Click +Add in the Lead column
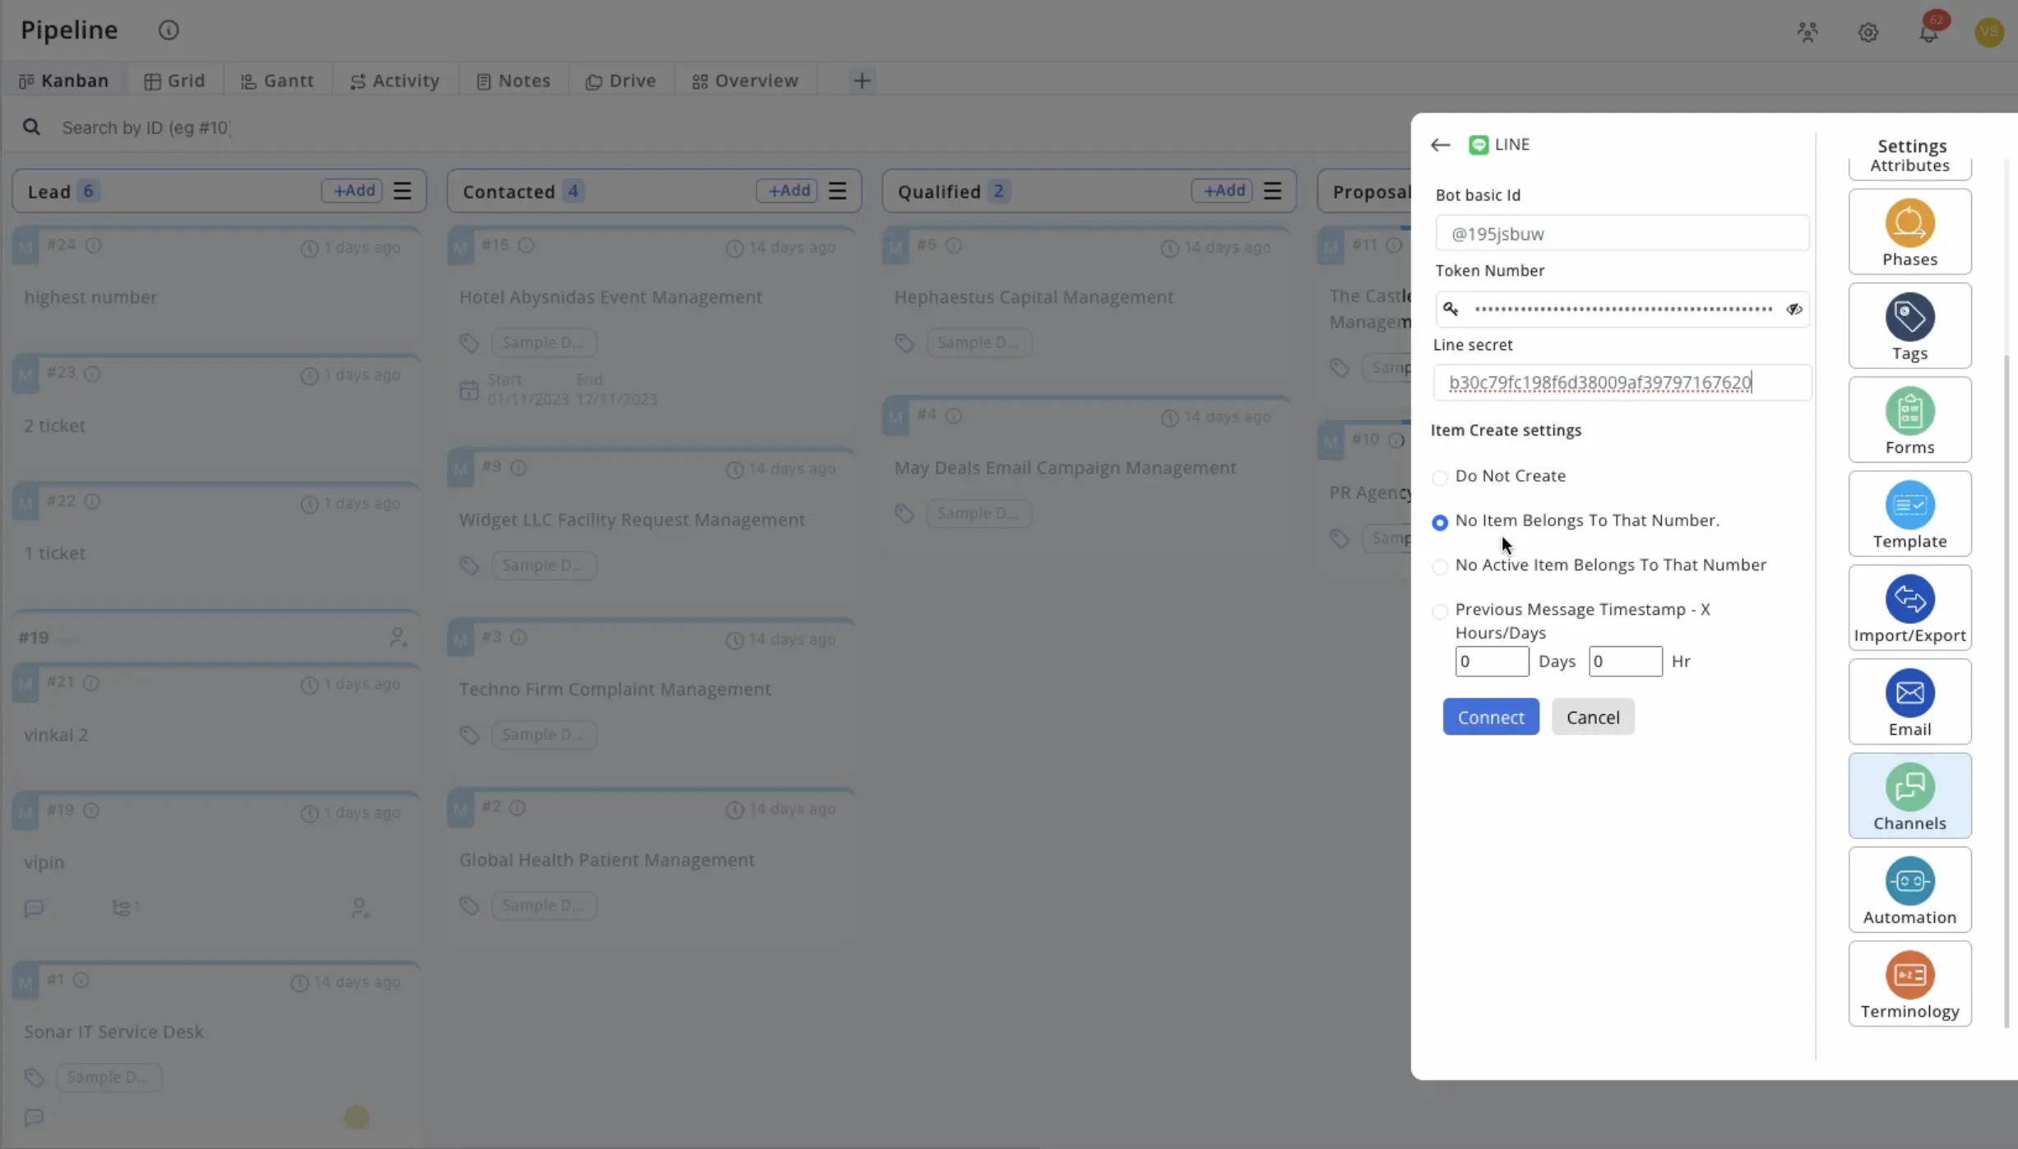The image size is (2018, 1149). [353, 191]
